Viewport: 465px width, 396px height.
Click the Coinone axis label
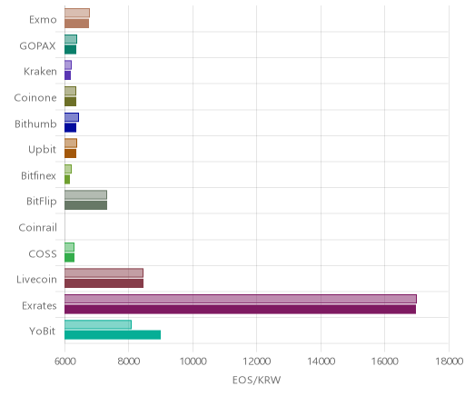[35, 97]
